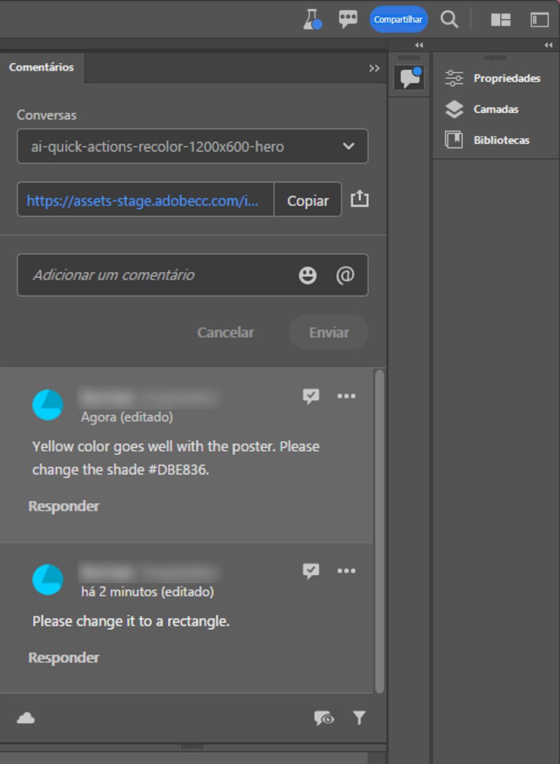Expand the Comentários panel menu chevrons
The height and width of the screenshot is (764, 560).
tap(374, 68)
